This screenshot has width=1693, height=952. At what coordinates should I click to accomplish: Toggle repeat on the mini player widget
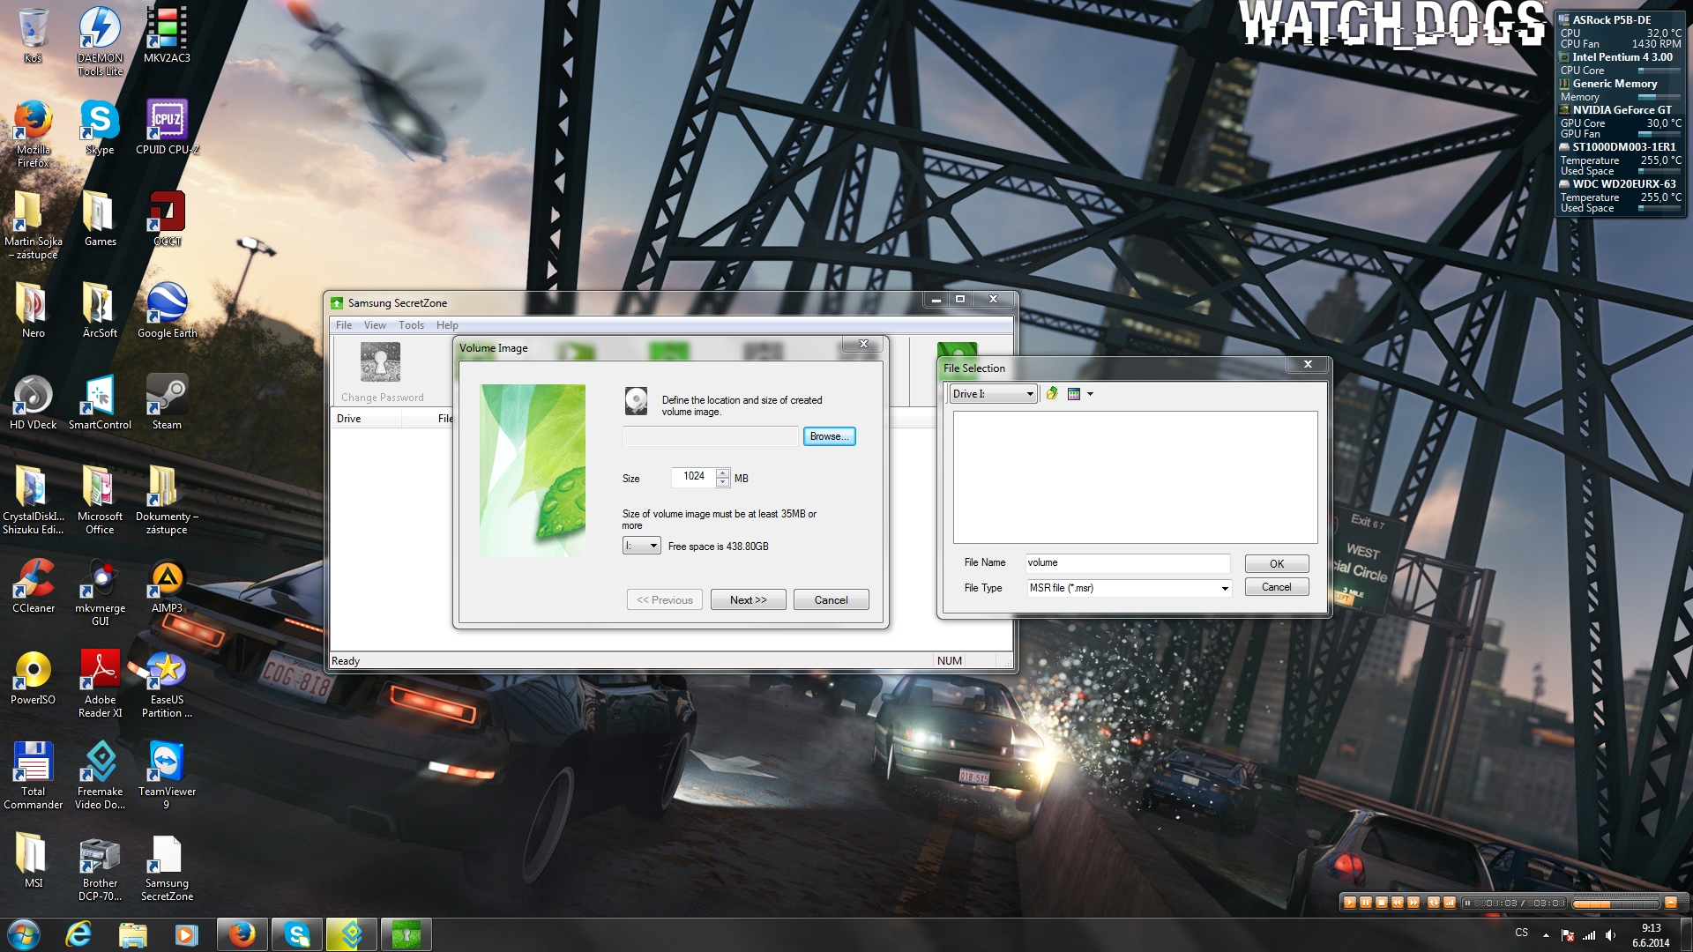1434,903
